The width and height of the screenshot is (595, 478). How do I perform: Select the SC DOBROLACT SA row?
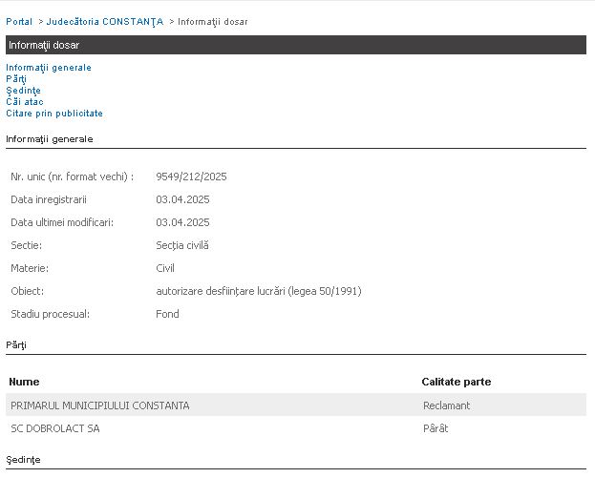pos(296,428)
